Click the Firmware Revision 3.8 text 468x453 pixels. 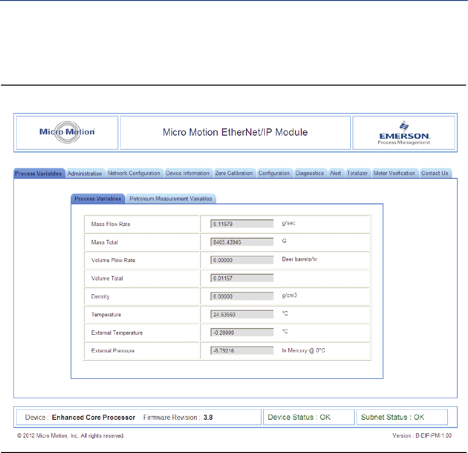tap(178, 417)
